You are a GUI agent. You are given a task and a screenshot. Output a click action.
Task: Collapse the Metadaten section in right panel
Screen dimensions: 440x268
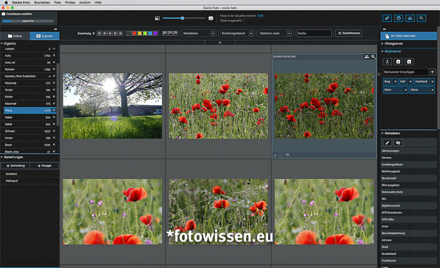(382, 133)
